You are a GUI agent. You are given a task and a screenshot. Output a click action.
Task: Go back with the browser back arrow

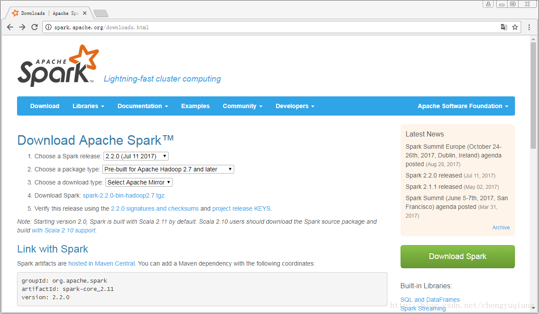10,27
